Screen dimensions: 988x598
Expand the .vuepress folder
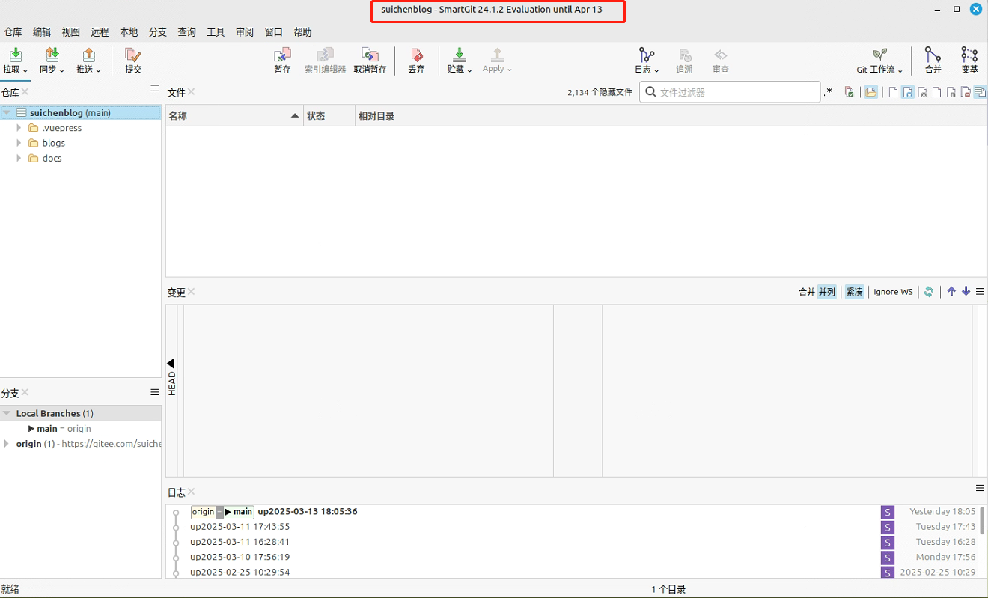click(19, 127)
